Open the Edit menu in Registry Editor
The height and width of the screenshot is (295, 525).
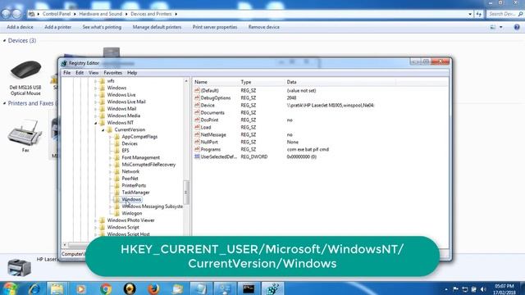pos(80,73)
